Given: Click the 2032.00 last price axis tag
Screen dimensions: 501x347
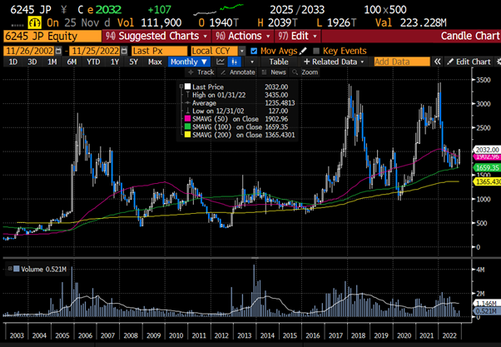Looking at the screenshot, I should click(x=487, y=150).
